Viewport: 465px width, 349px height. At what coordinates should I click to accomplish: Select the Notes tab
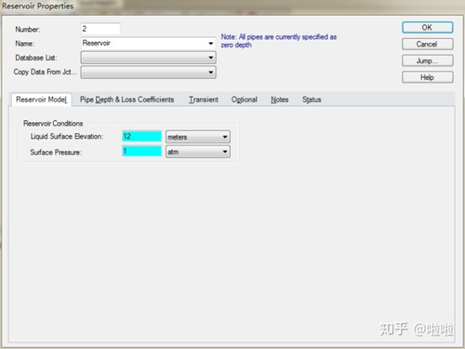click(x=280, y=99)
